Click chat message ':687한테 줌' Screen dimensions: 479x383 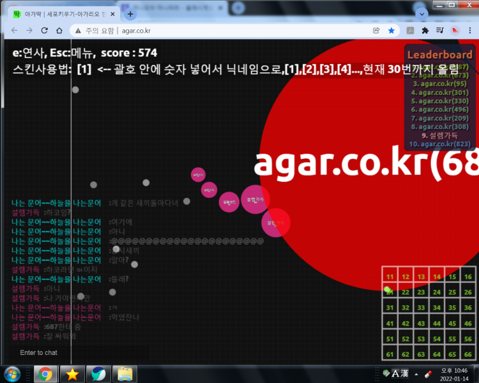coord(62,327)
